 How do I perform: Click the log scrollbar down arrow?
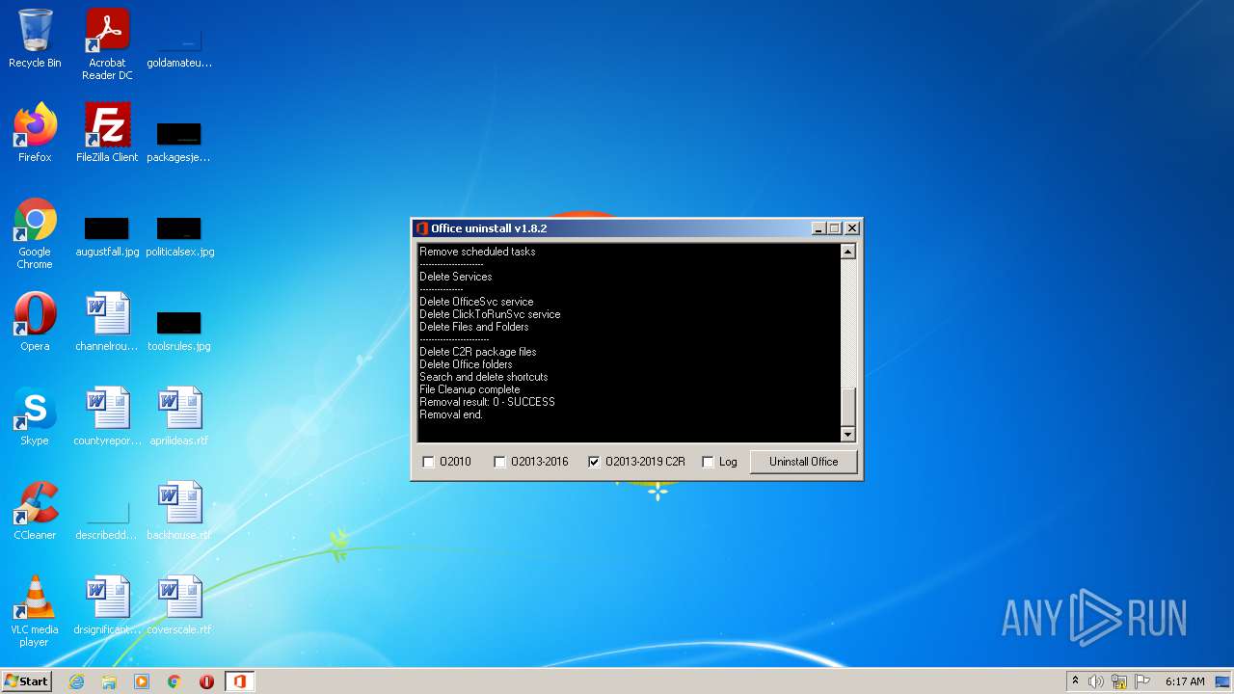click(x=848, y=435)
